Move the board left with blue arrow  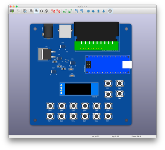point(88,11)
